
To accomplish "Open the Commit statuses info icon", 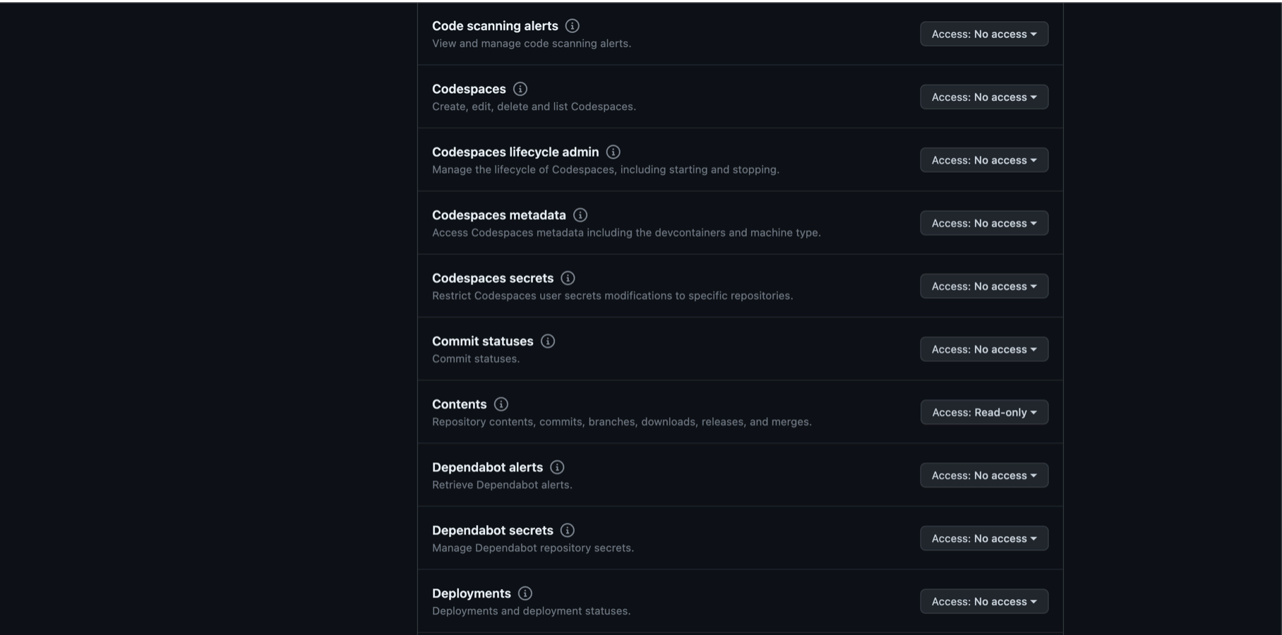I will pos(548,341).
